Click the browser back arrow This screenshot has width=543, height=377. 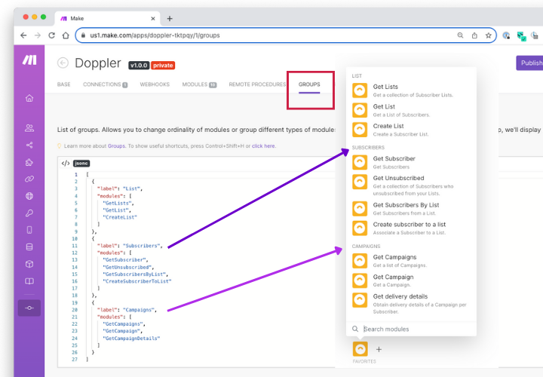coord(23,35)
